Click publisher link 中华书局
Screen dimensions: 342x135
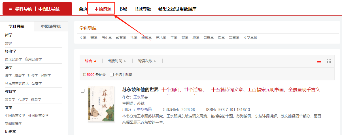click(144, 110)
